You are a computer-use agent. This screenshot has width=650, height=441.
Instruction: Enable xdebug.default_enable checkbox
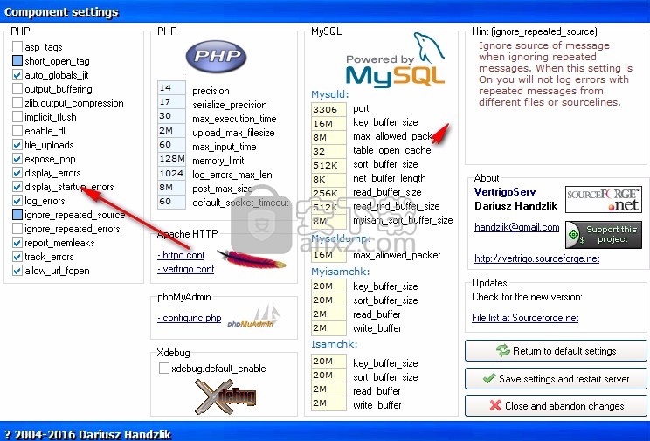click(164, 368)
